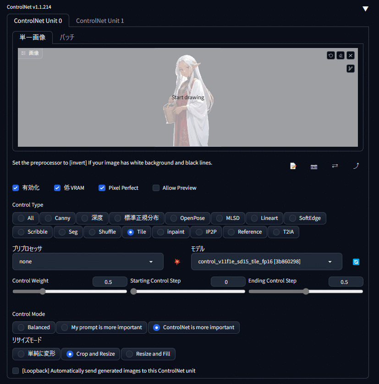Switch to the ControlNet Unit 1 tab

tap(99, 20)
